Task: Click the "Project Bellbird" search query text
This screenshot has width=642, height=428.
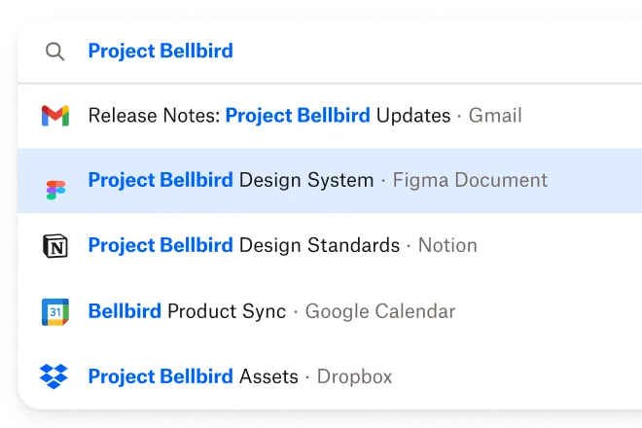Action: click(160, 51)
